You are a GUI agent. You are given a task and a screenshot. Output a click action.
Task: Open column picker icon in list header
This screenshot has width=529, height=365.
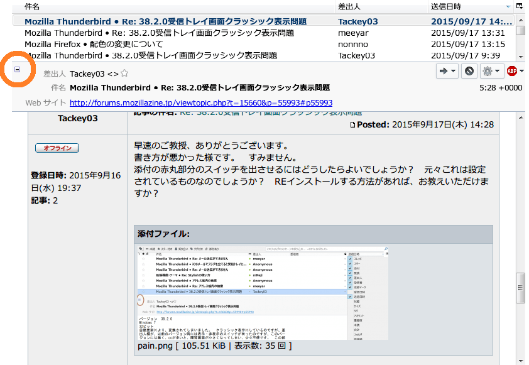[520, 6]
